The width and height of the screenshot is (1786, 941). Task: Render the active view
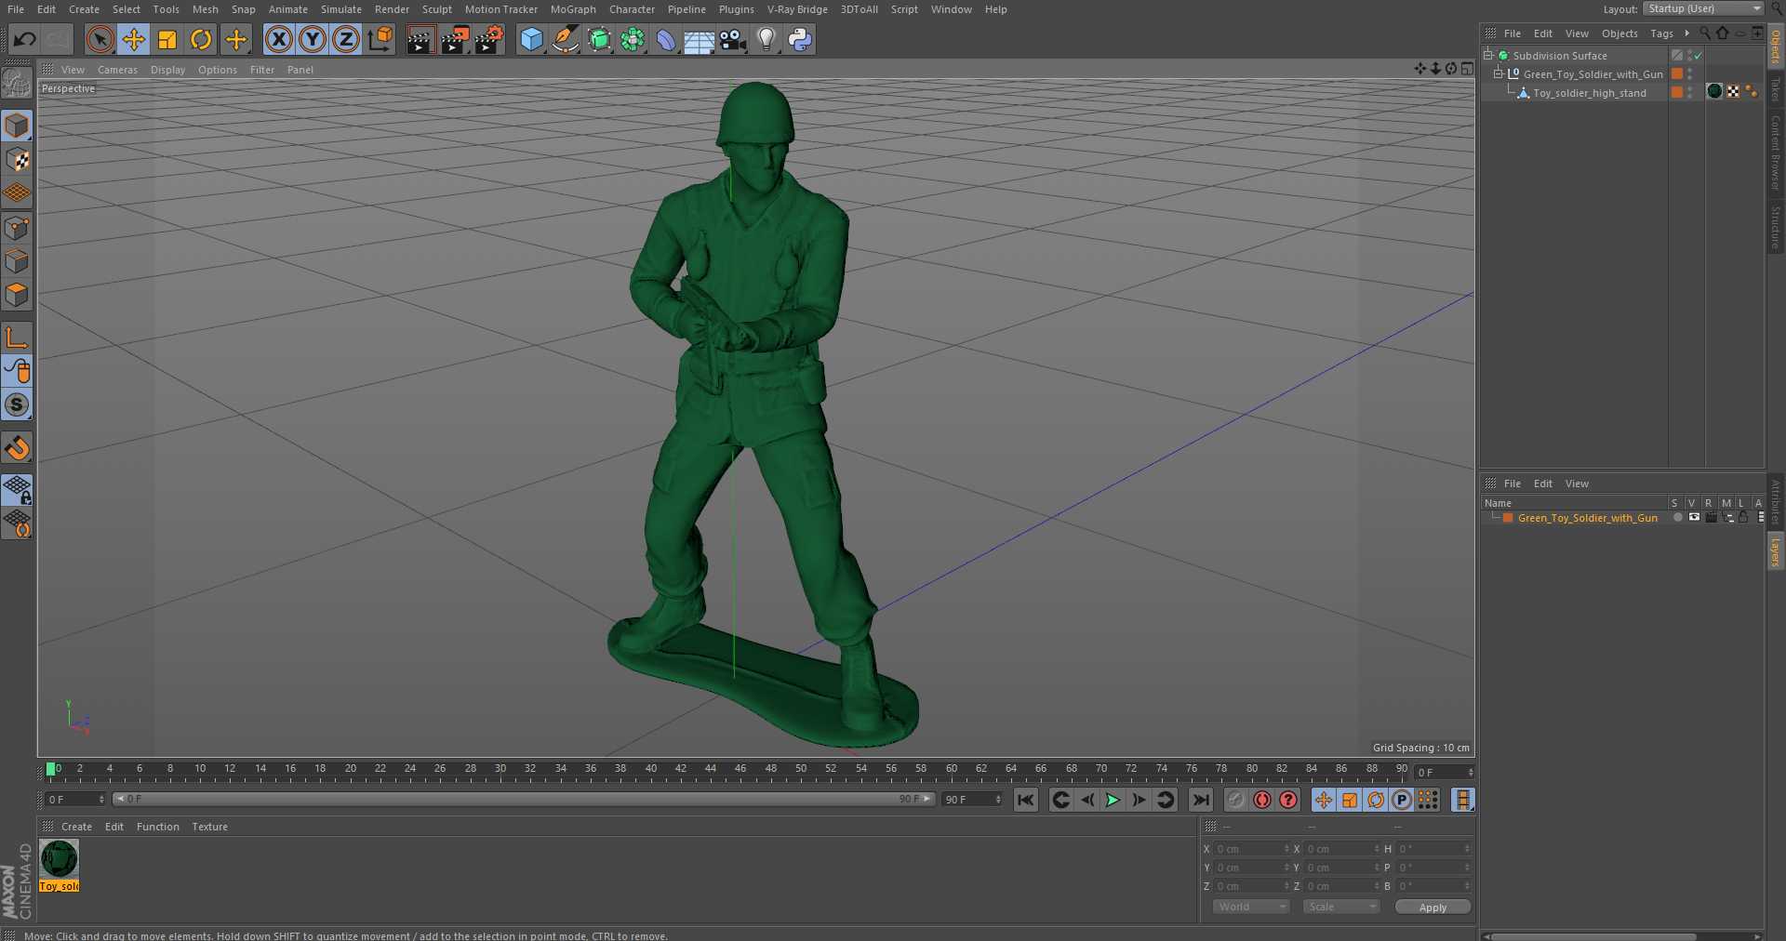tap(420, 39)
